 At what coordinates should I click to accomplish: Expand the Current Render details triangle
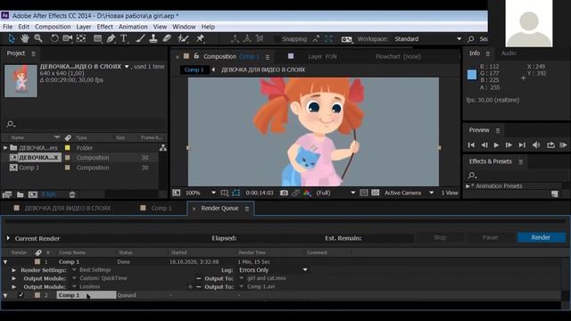click(8, 238)
